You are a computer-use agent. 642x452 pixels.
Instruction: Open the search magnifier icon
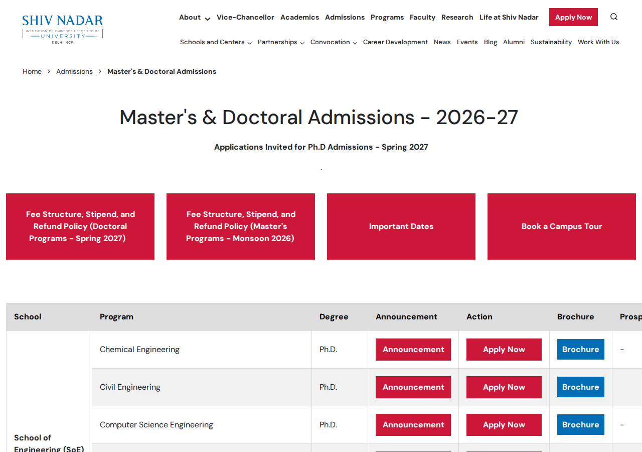614,17
